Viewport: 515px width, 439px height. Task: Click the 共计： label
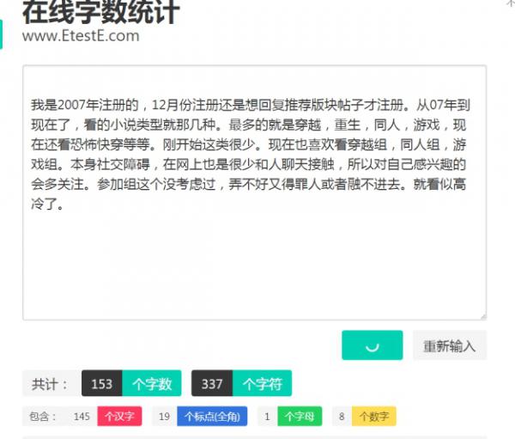coord(50,384)
